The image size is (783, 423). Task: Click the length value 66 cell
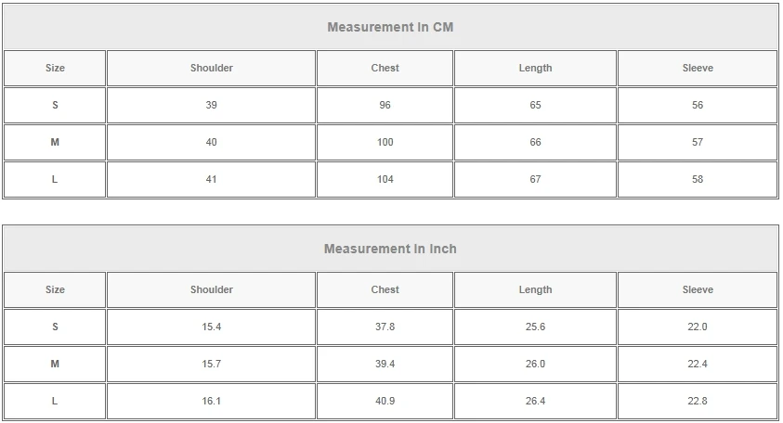coord(535,142)
